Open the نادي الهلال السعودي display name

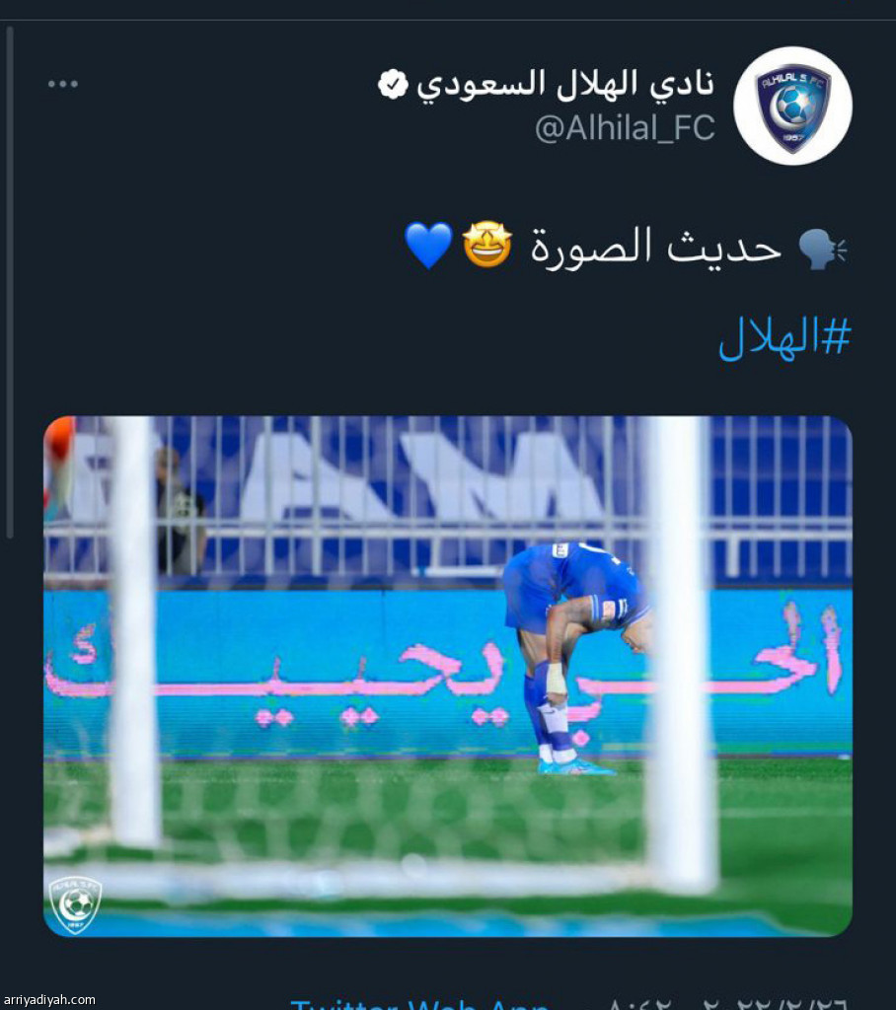click(x=565, y=85)
